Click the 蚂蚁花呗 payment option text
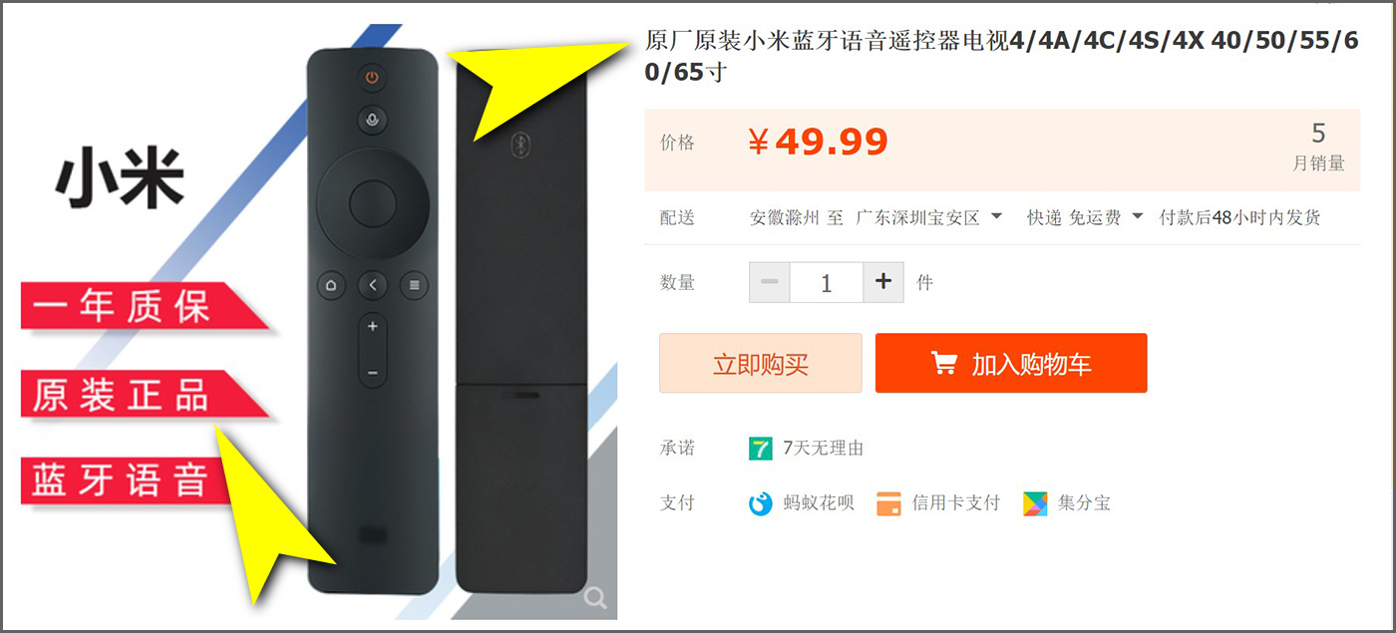The height and width of the screenshot is (633, 1396). pyautogui.click(x=819, y=503)
